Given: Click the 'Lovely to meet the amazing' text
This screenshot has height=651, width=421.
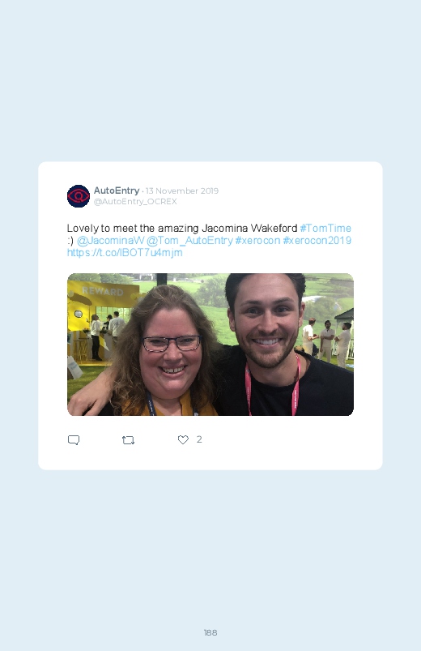Looking at the screenshot, I should [x=133, y=229].
